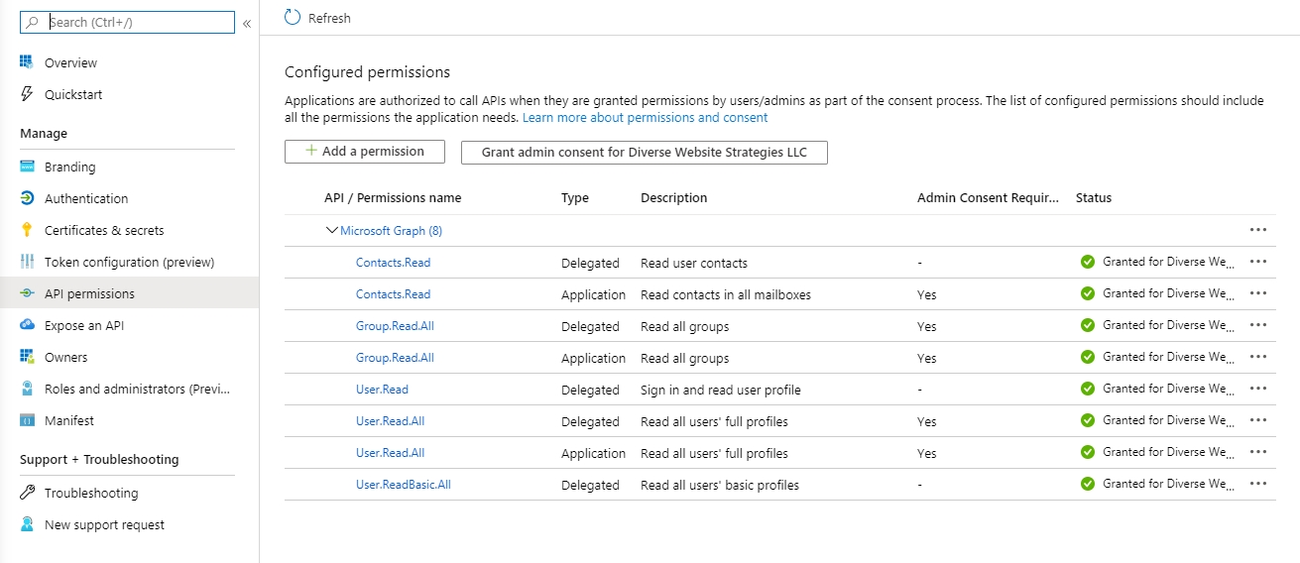
Task: Go to Owners page
Action: click(x=65, y=357)
